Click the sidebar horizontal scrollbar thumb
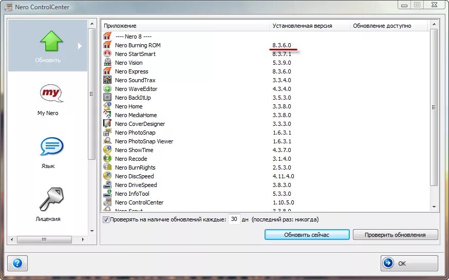Screen dimensions: 449x280 (44, 239)
